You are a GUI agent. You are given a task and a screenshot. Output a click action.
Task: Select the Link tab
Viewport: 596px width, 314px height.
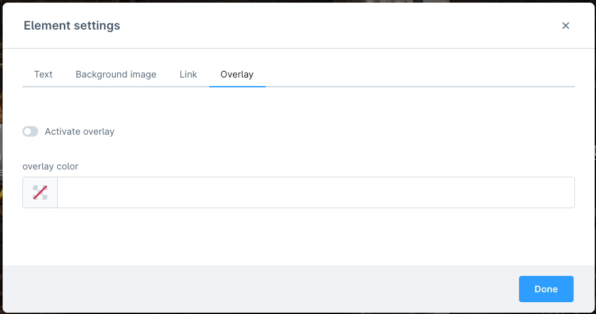pyautogui.click(x=188, y=74)
